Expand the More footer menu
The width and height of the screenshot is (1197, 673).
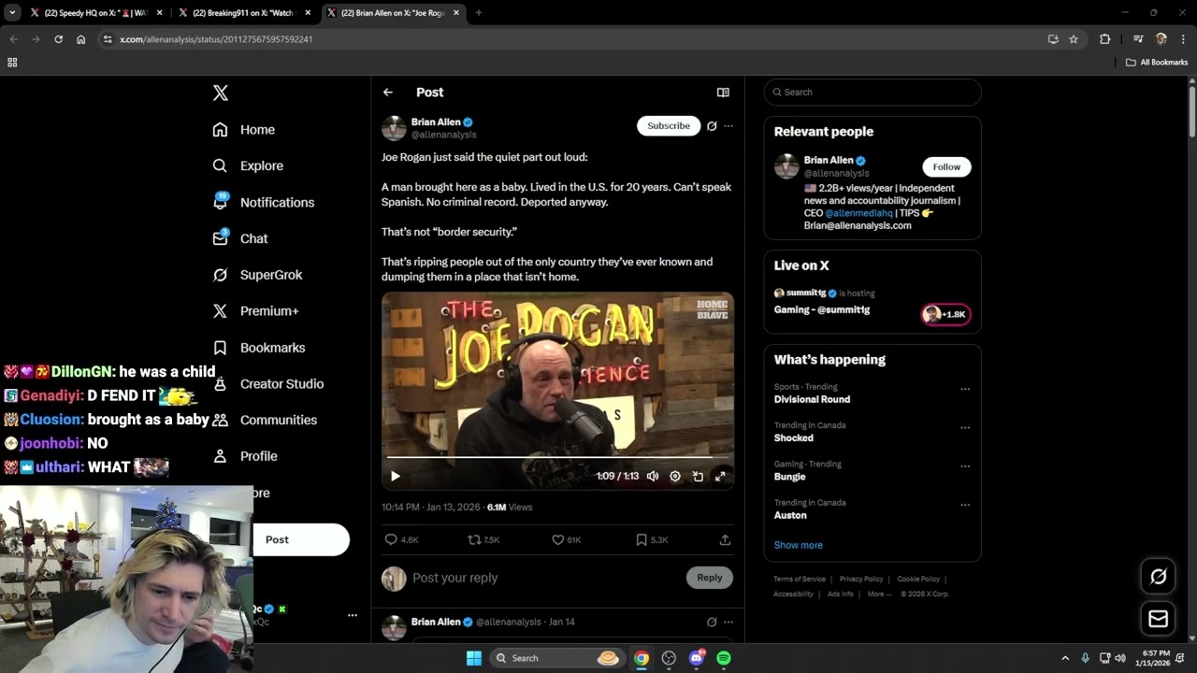tap(879, 594)
